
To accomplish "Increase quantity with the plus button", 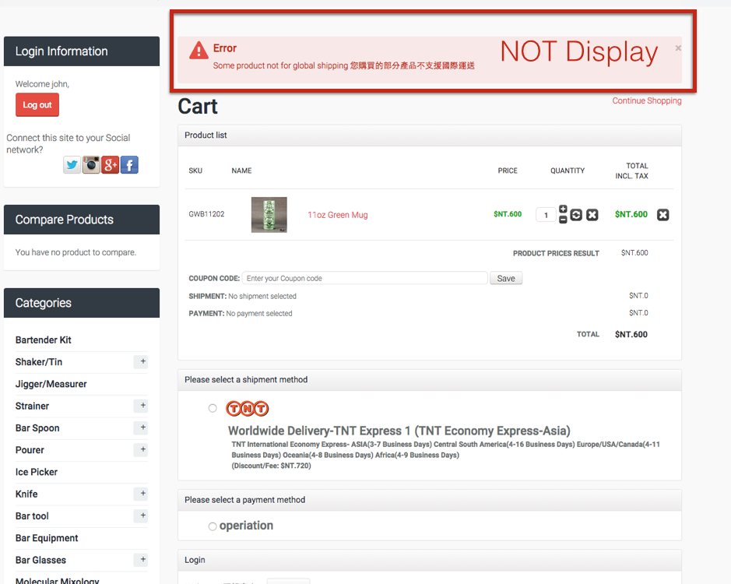I will (x=563, y=209).
